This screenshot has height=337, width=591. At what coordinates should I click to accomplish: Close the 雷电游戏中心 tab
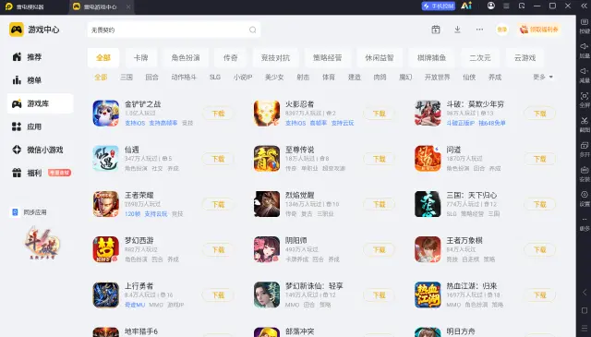pyautogui.click(x=128, y=6)
